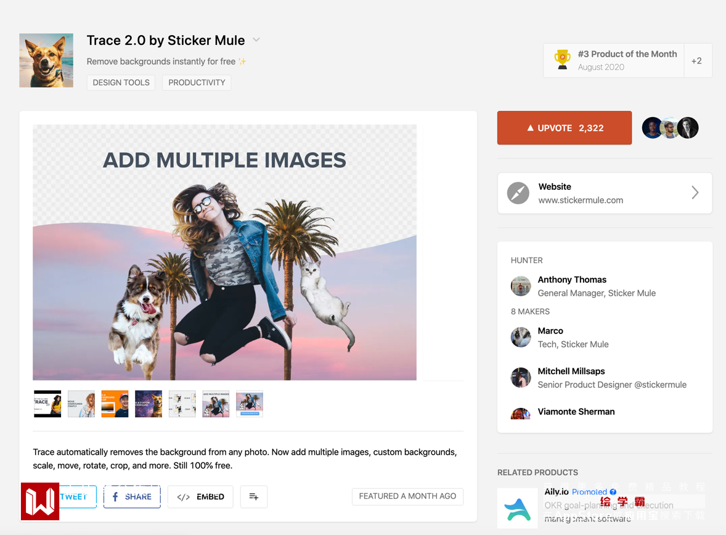Select the Add Multiple Images thumbnail
726x535 pixels.
[x=216, y=404]
